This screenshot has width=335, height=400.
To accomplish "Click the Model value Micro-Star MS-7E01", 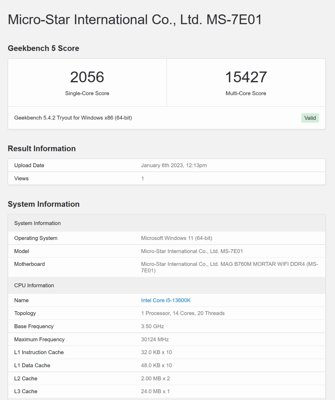I will tap(192, 251).
